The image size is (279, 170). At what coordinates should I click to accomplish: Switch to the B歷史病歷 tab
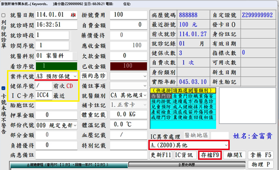187,165
